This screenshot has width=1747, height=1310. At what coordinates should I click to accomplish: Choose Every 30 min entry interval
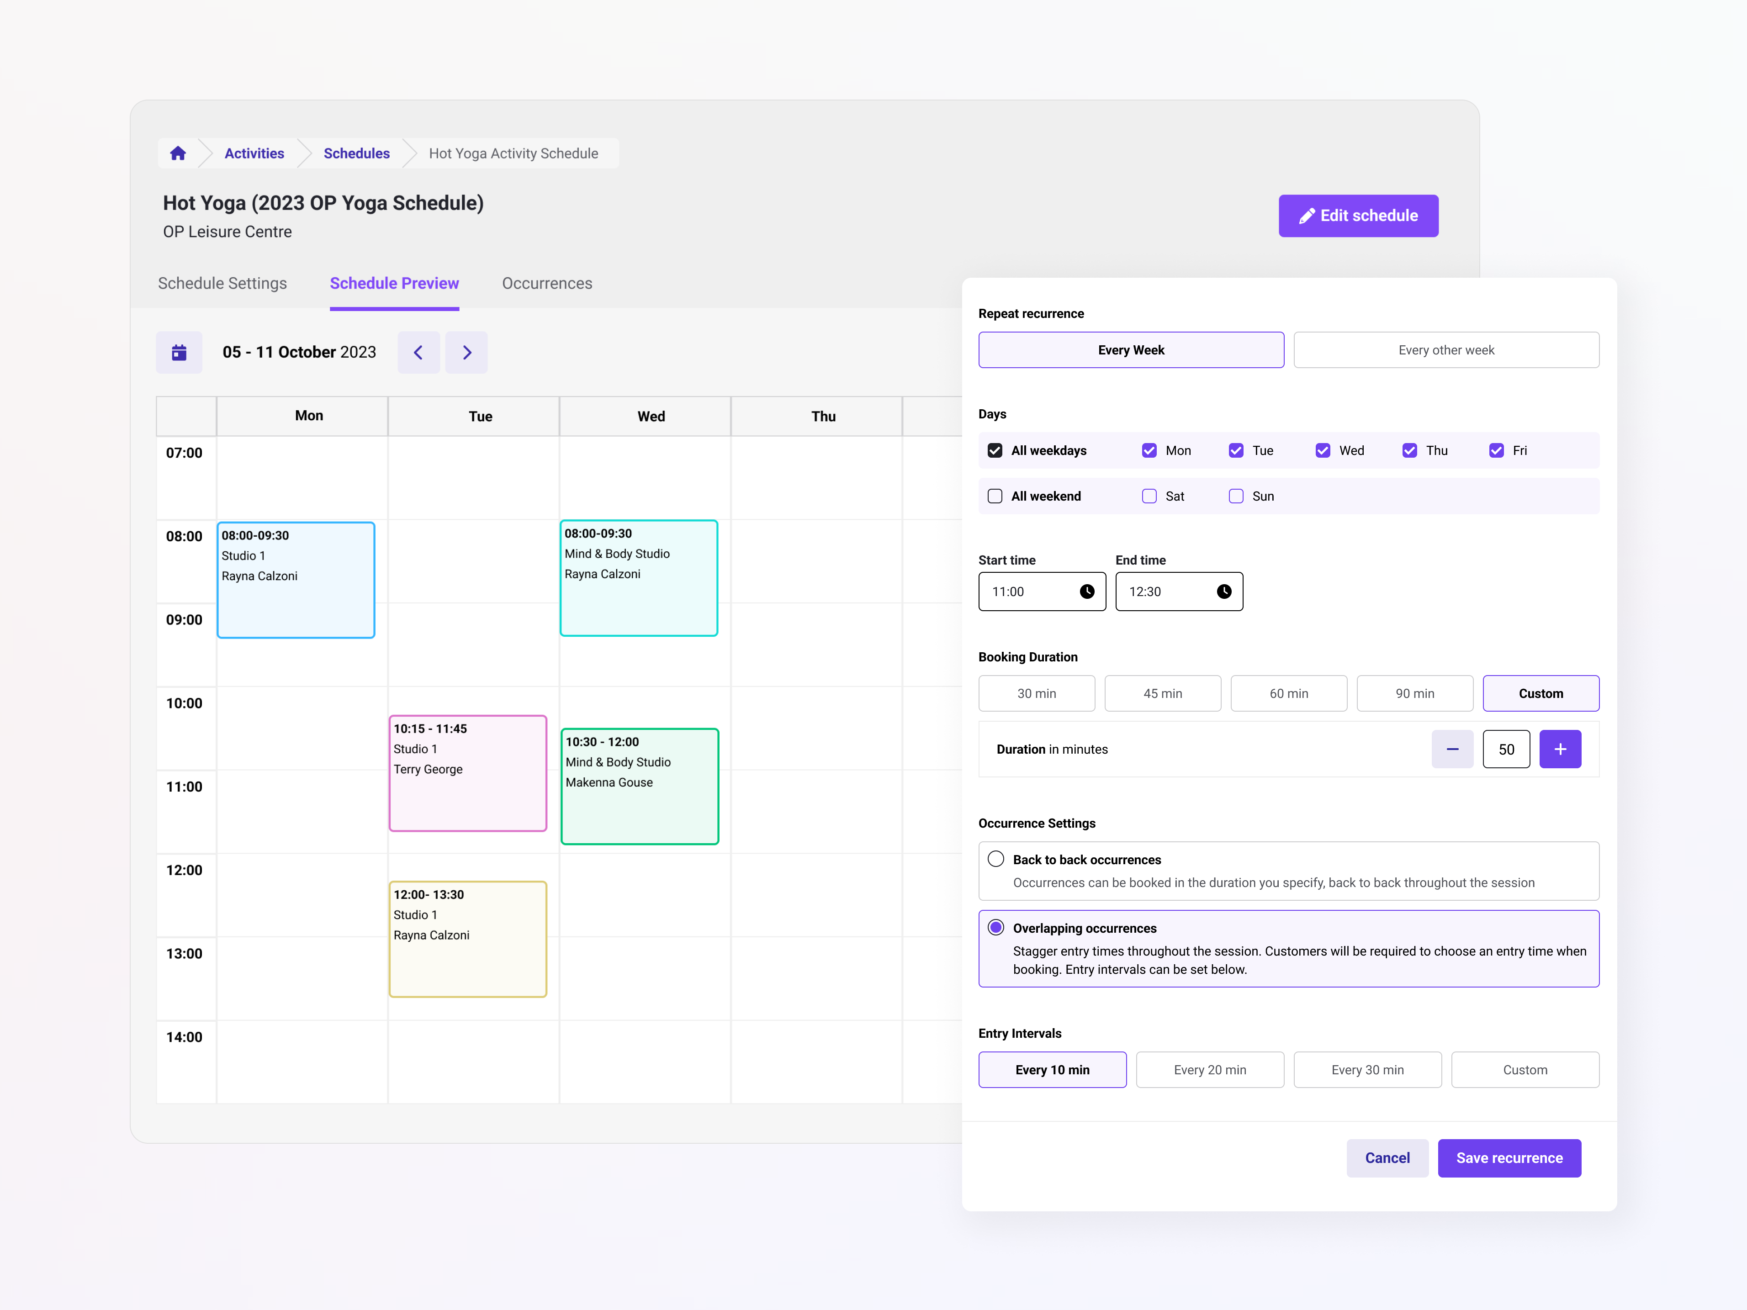(1367, 1070)
